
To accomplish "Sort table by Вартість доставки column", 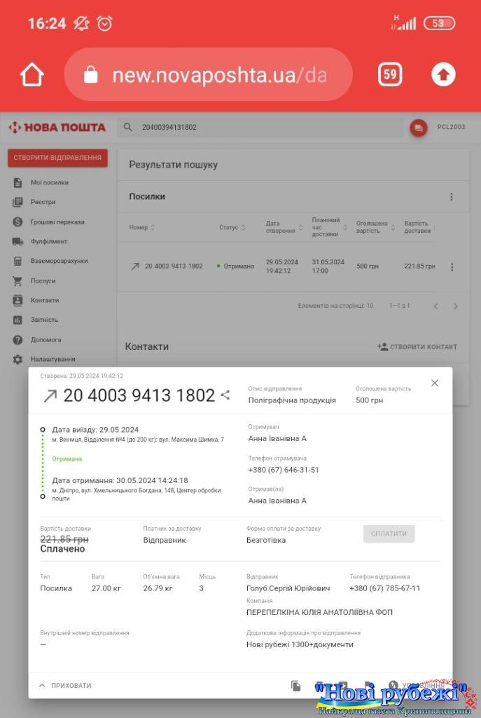I will 419,227.
